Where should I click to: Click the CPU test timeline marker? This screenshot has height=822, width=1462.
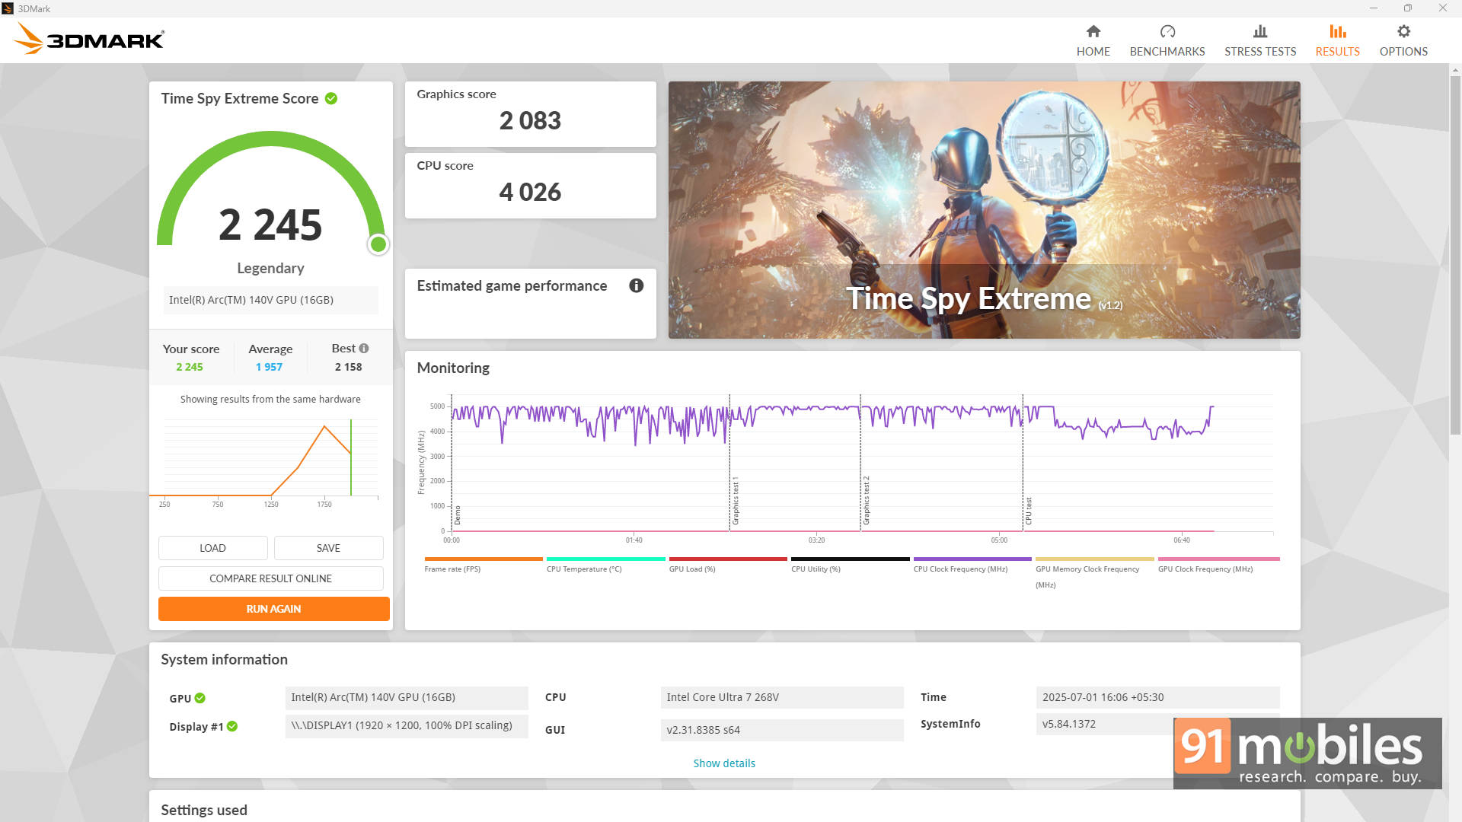click(1028, 511)
